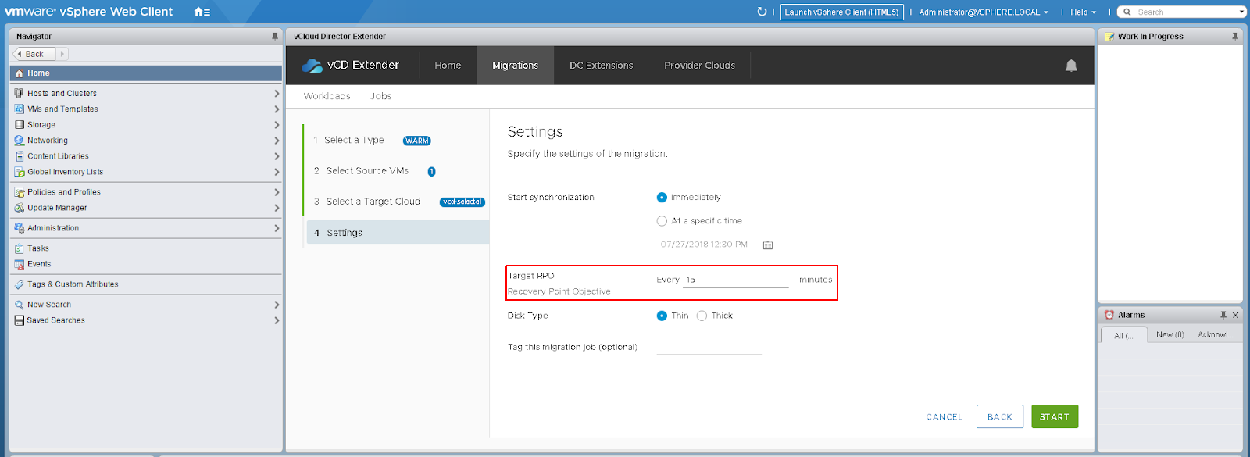Click the Navigator forward arrow
1250x457 pixels.
(62, 54)
